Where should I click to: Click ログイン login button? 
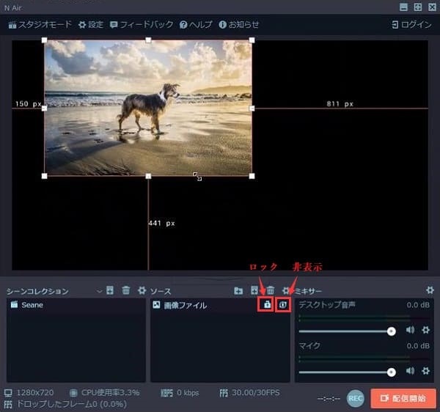point(411,25)
